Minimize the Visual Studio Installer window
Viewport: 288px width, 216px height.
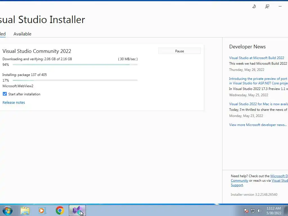click(x=280, y=6)
